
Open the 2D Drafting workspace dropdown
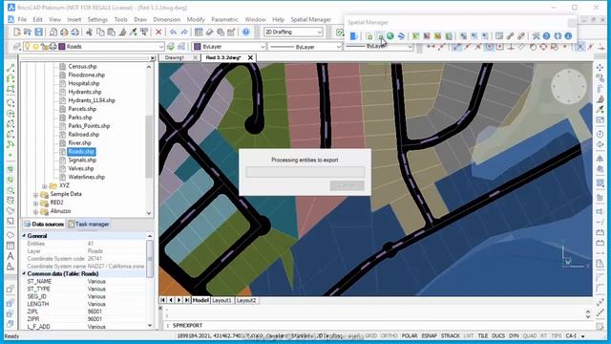(x=293, y=32)
